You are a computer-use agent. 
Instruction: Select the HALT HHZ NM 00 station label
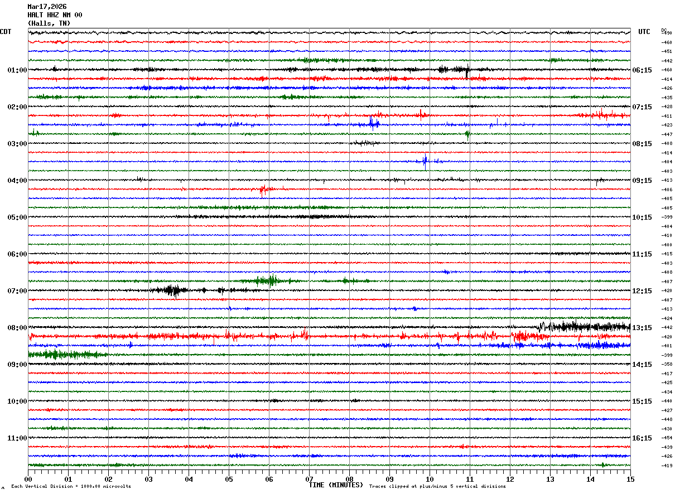[x=55, y=15]
